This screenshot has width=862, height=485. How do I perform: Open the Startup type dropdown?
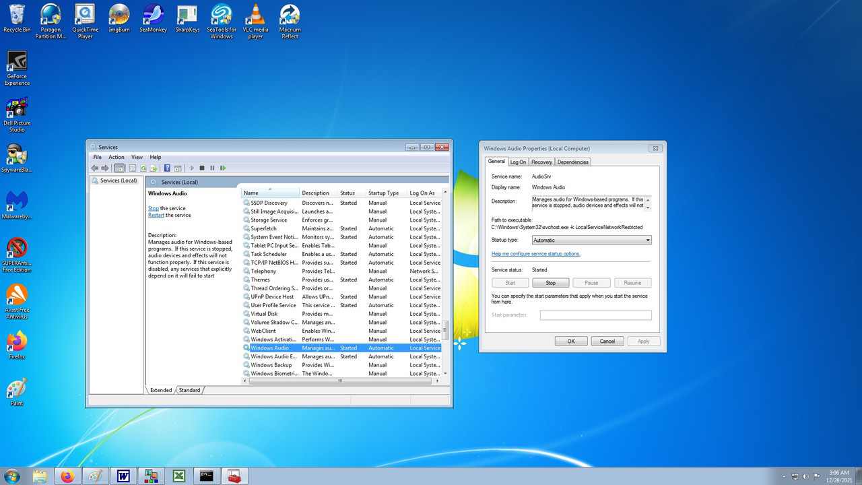592,240
